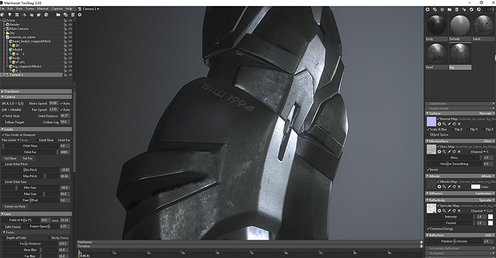Open the Help menu

click(x=69, y=9)
